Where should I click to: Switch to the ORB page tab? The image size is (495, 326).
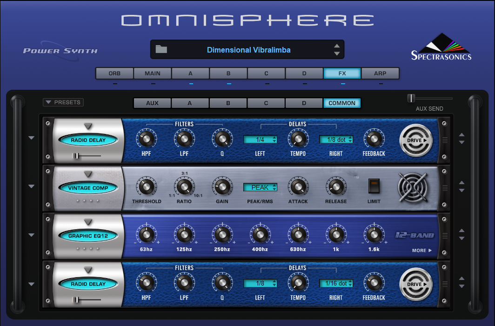pos(114,73)
